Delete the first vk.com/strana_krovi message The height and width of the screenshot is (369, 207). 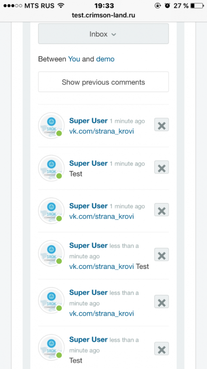(x=161, y=125)
